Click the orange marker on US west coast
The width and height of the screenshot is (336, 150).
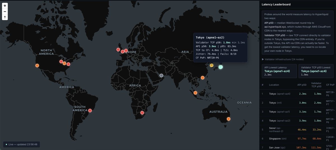pos(37,66)
